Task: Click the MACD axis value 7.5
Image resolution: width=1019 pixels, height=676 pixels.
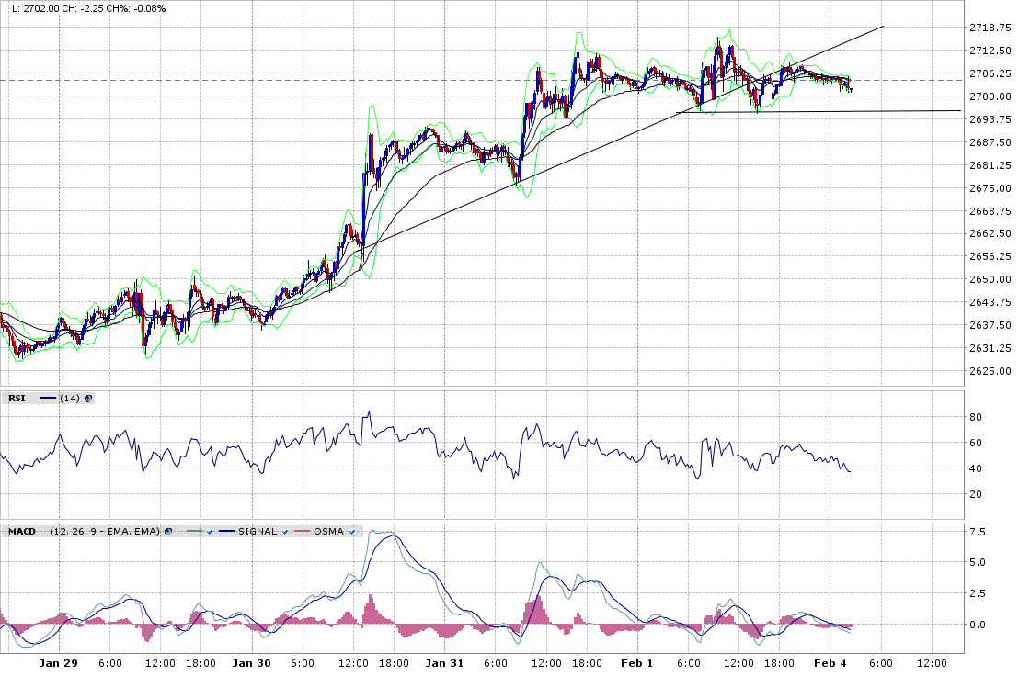Action: [978, 532]
